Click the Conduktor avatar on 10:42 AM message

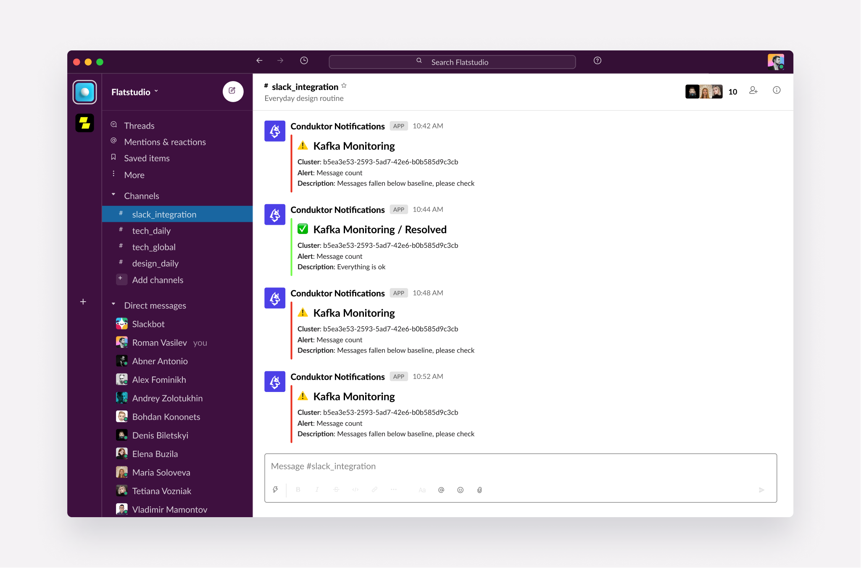[275, 131]
